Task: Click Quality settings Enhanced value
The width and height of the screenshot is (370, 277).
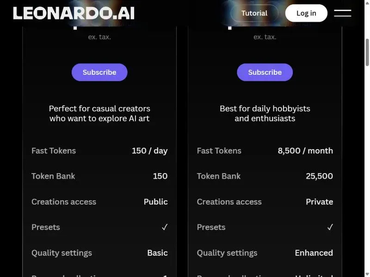Action: click(314, 253)
